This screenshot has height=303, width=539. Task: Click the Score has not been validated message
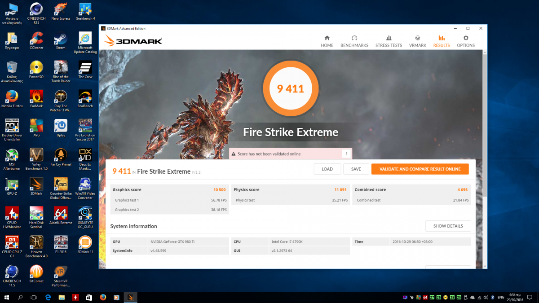point(269,154)
